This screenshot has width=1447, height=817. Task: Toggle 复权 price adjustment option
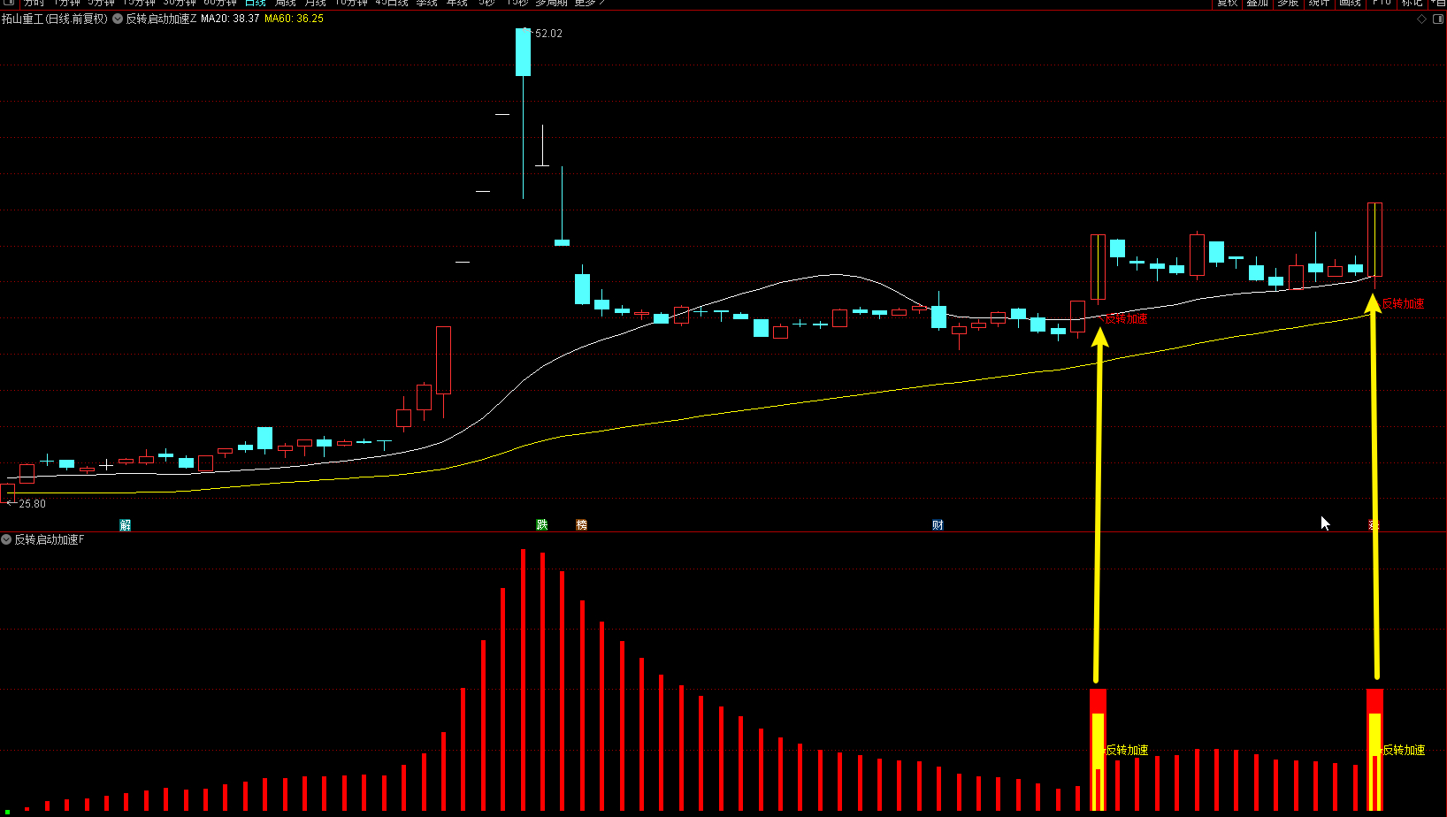(x=1227, y=3)
